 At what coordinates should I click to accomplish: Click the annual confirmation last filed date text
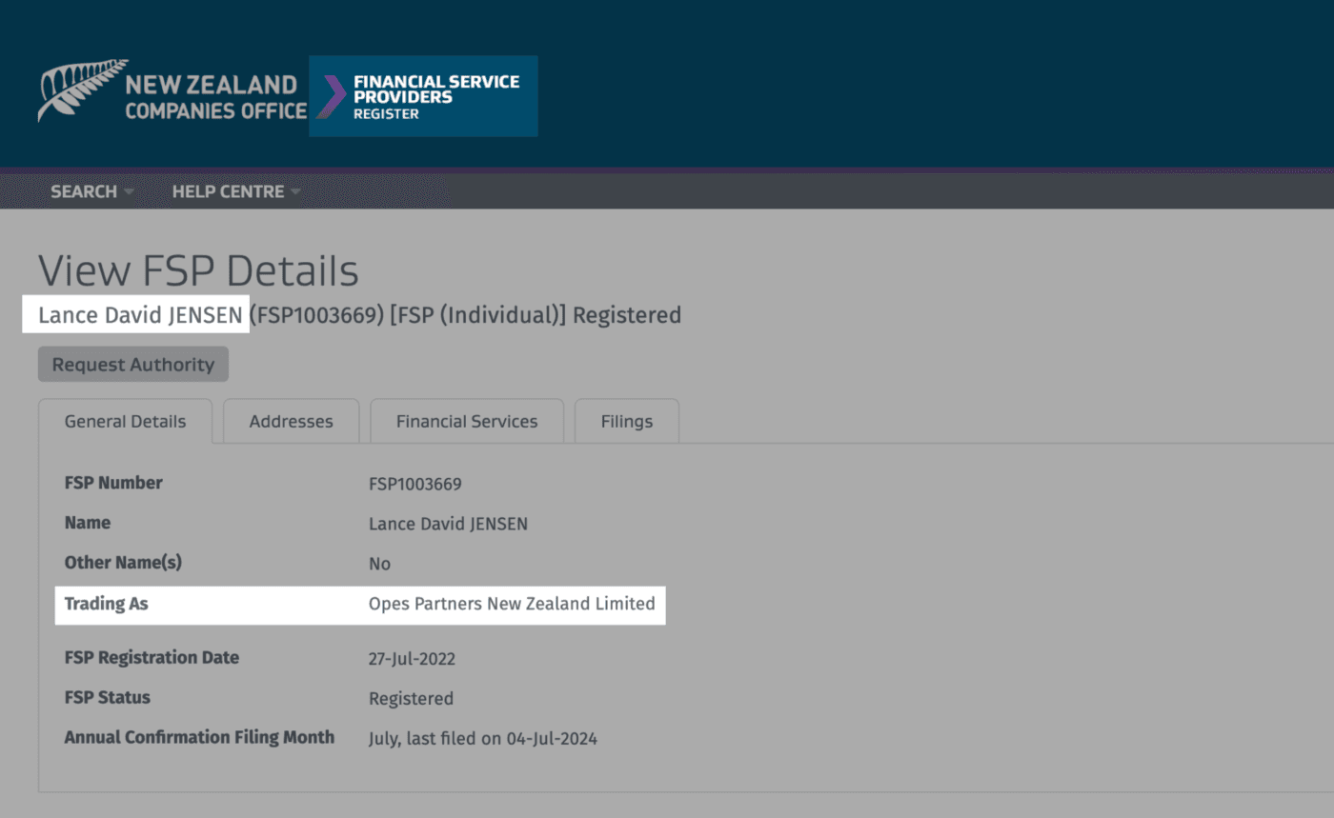tap(482, 738)
